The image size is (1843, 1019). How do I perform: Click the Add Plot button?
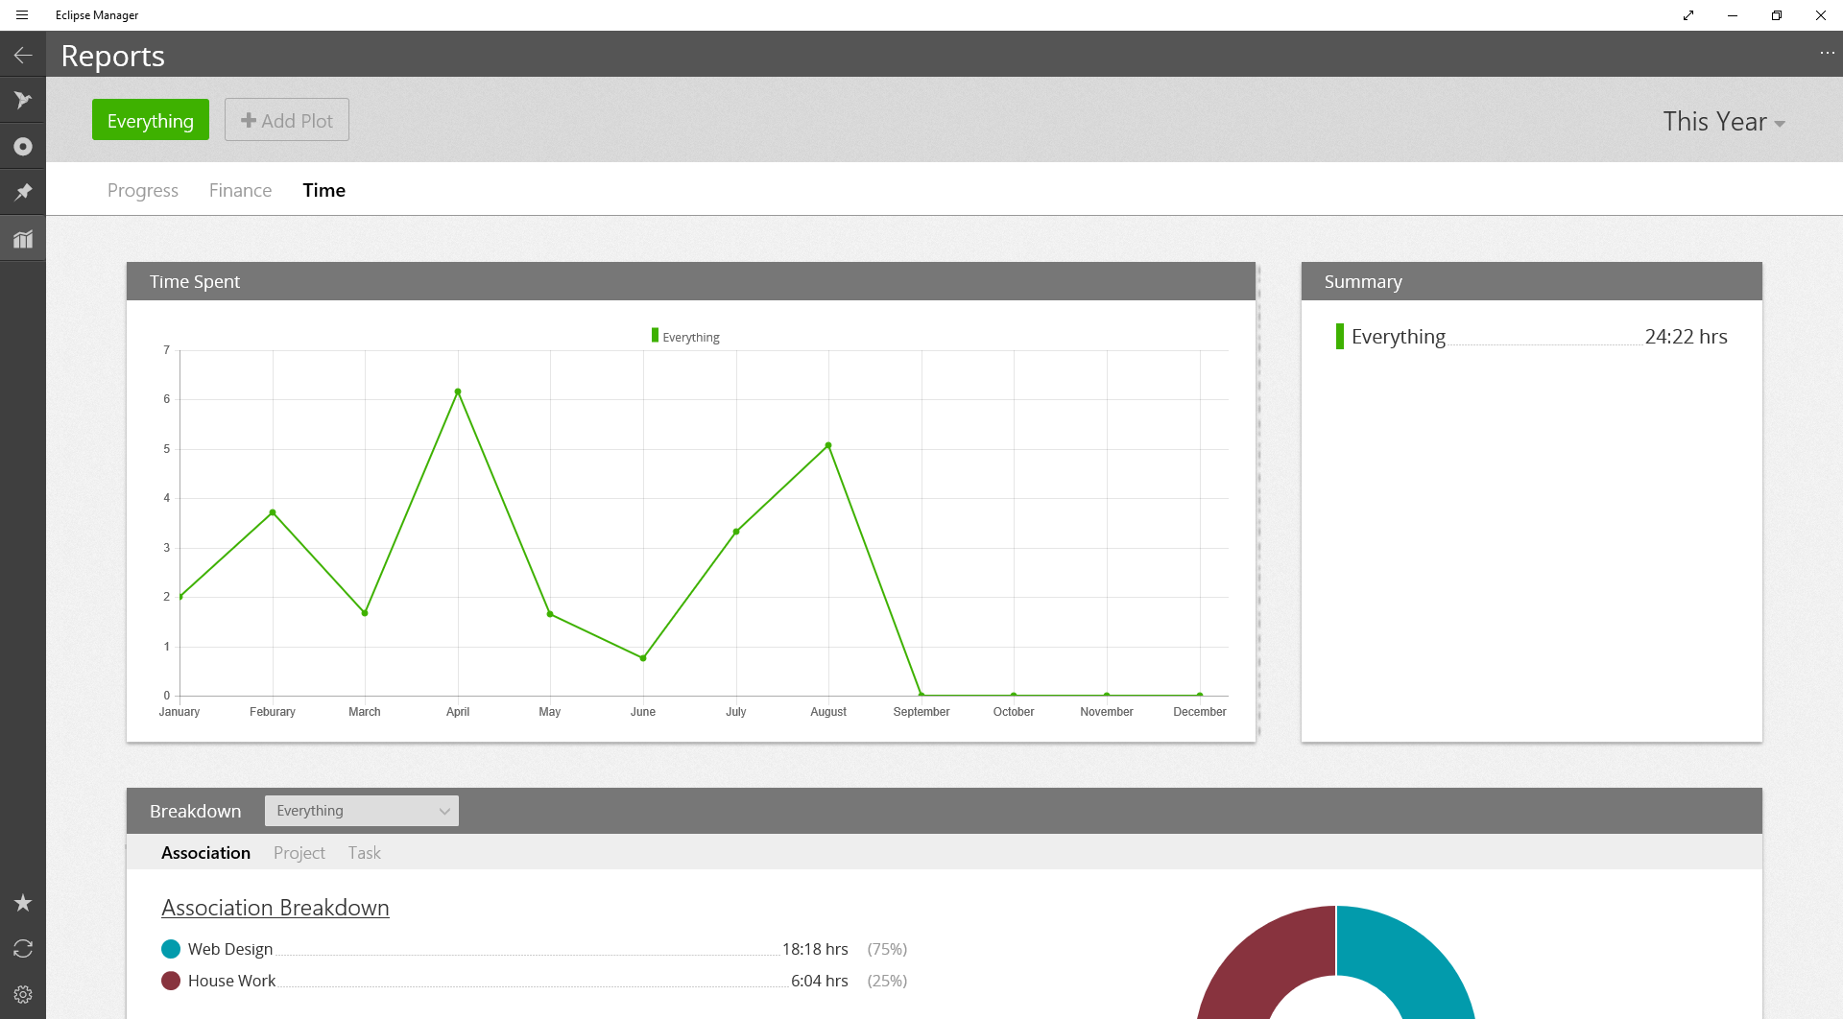(287, 121)
